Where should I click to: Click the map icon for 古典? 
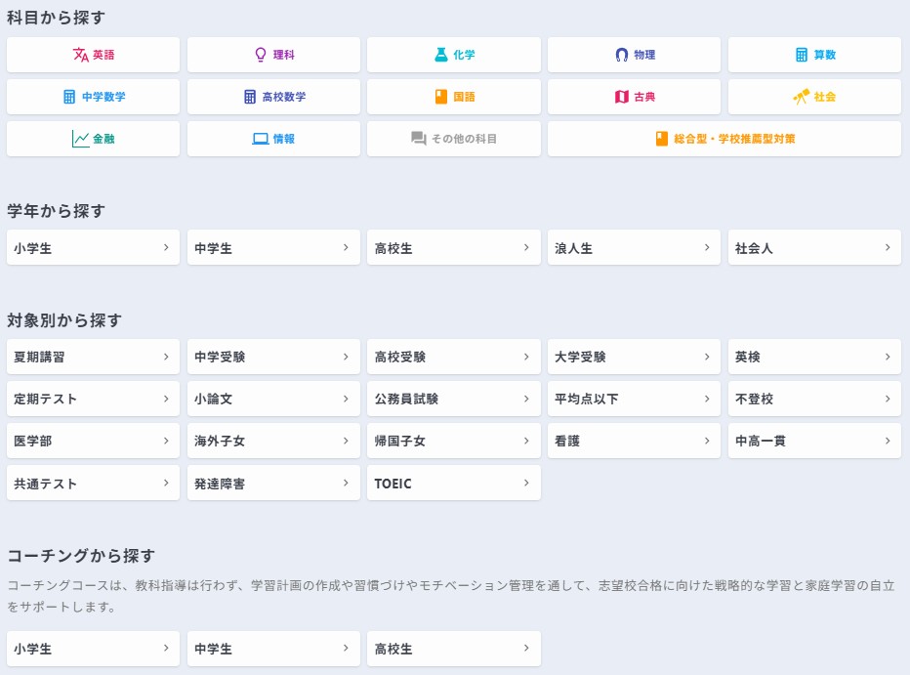[x=622, y=97]
